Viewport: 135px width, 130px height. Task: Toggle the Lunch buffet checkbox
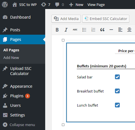(x=117, y=105)
